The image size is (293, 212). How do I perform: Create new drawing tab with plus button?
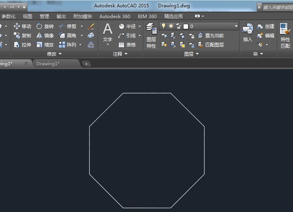pos(86,64)
